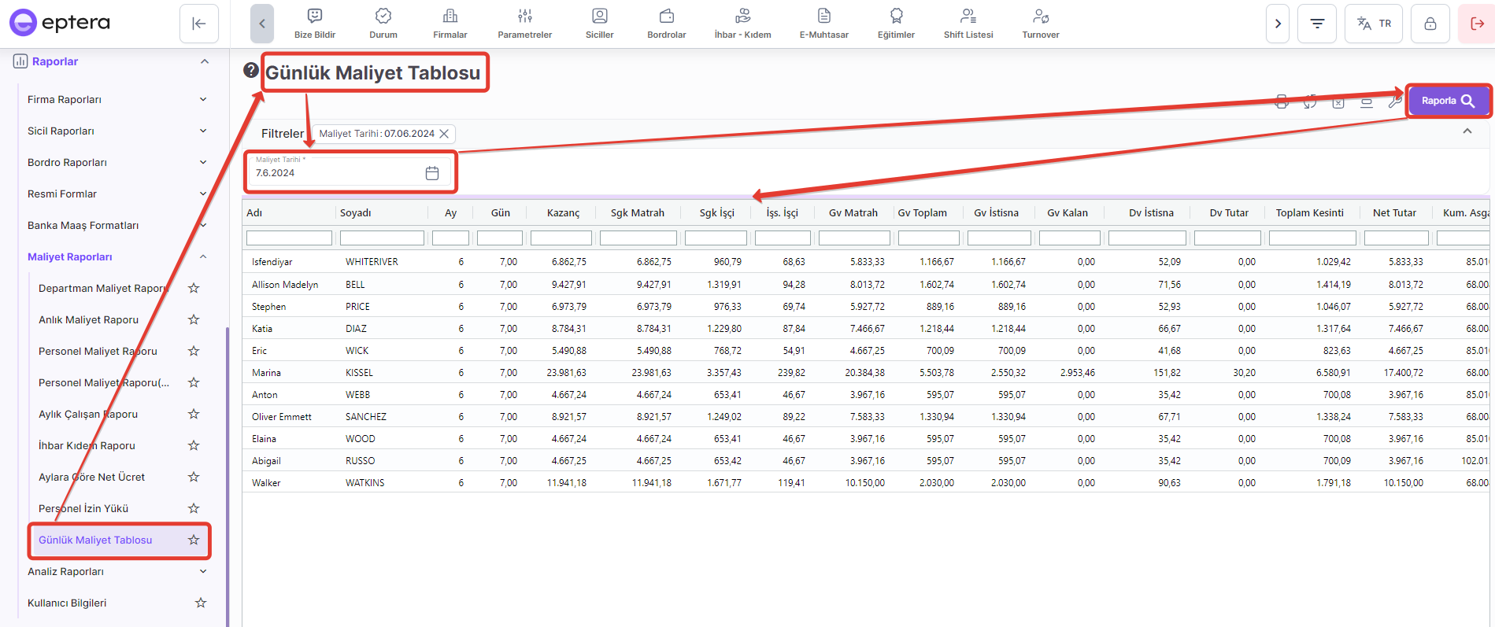Open the Bize Bildir toolbar icon

pos(314,24)
